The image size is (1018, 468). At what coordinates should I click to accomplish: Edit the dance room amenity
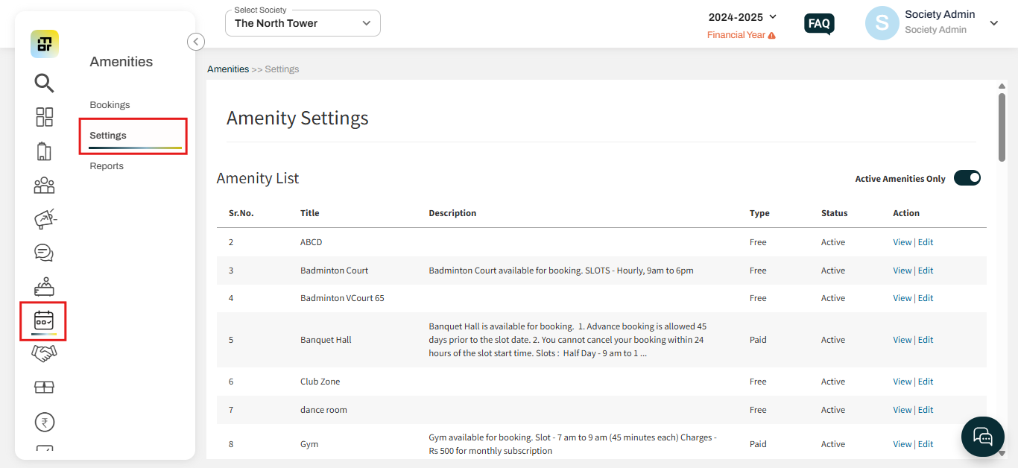tap(926, 410)
